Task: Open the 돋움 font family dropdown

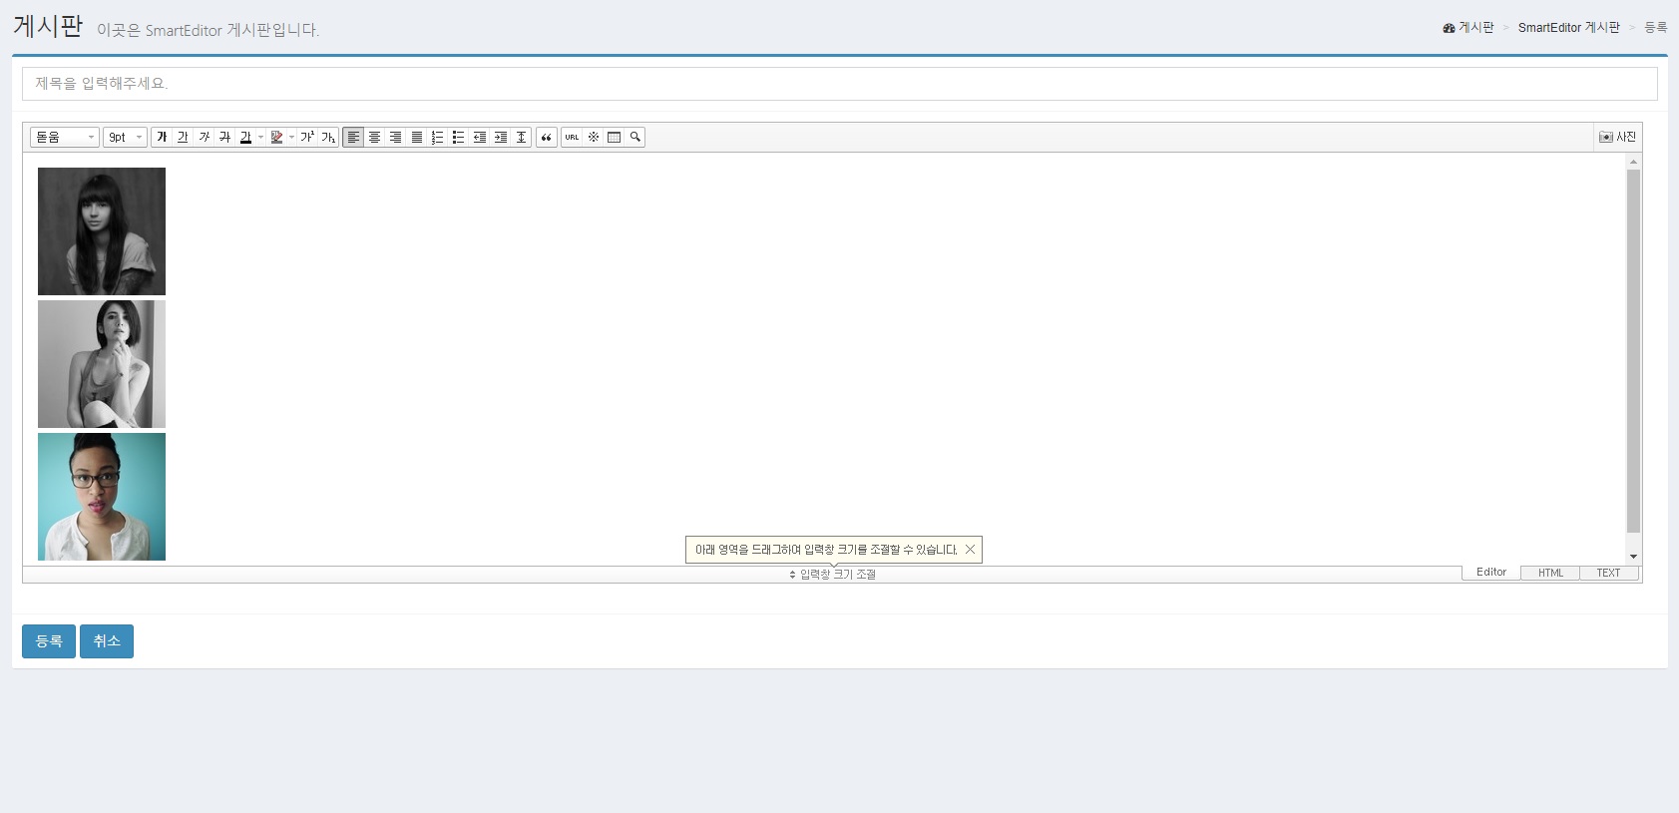Action: tap(65, 137)
